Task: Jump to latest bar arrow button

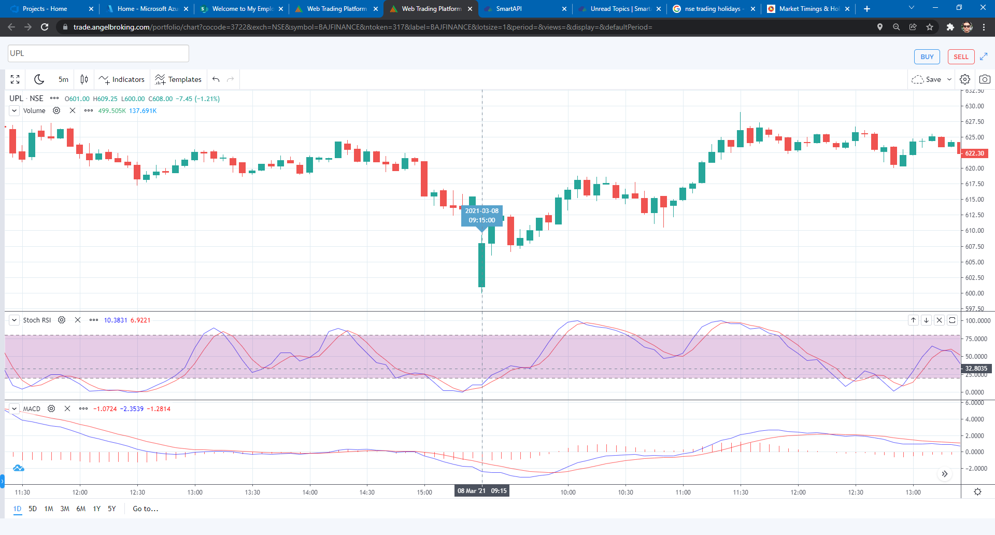Action: coord(945,474)
